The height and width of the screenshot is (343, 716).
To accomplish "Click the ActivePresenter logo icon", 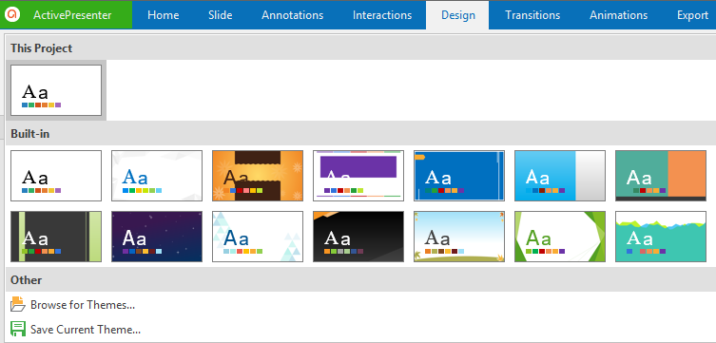I will 11,15.
